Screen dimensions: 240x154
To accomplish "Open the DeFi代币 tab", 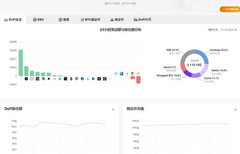I will click(x=142, y=20).
